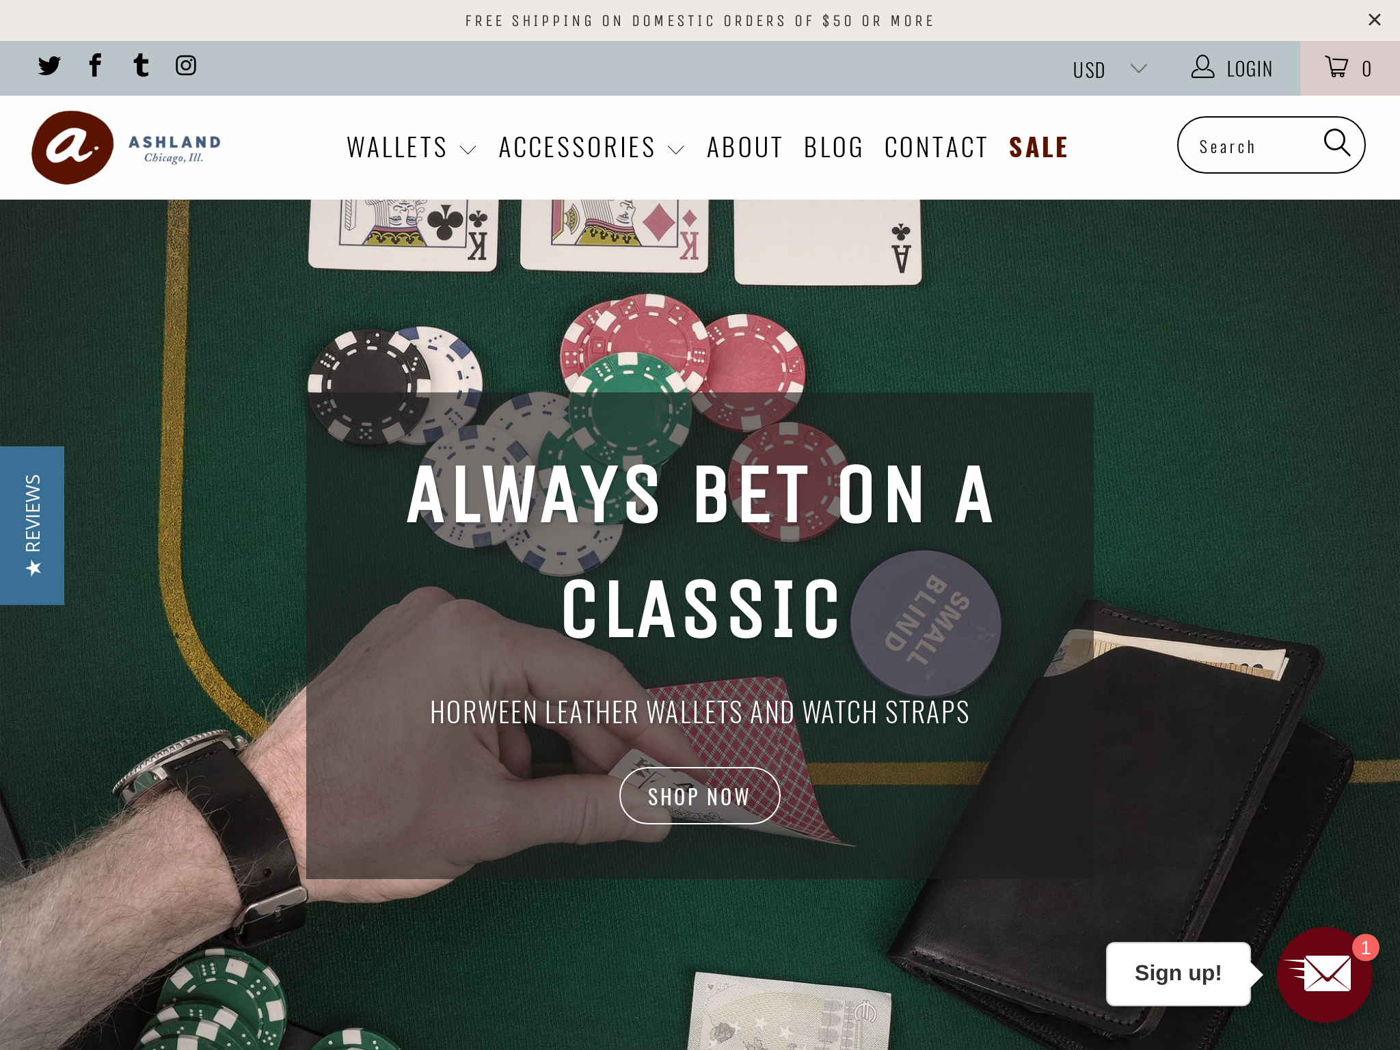This screenshot has width=1400, height=1050.
Task: Open the red envelope newsletter icon
Action: [1325, 975]
